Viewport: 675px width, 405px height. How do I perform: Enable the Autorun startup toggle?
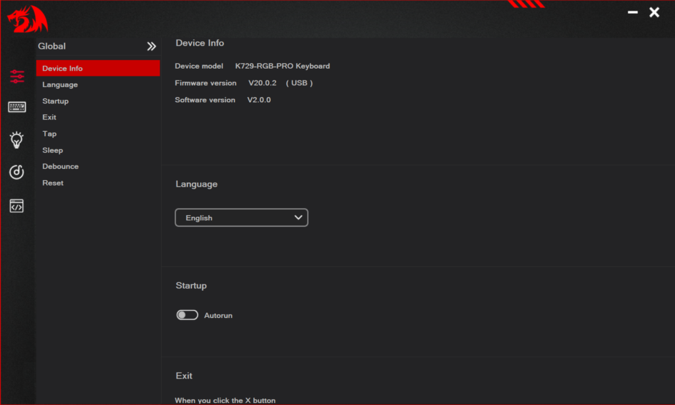(187, 315)
